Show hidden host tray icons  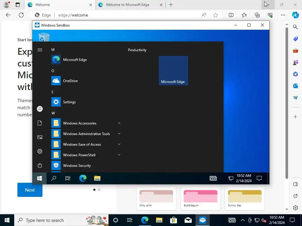tap(243, 220)
